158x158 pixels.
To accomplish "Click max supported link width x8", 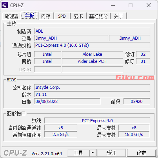I will [134, 128].
